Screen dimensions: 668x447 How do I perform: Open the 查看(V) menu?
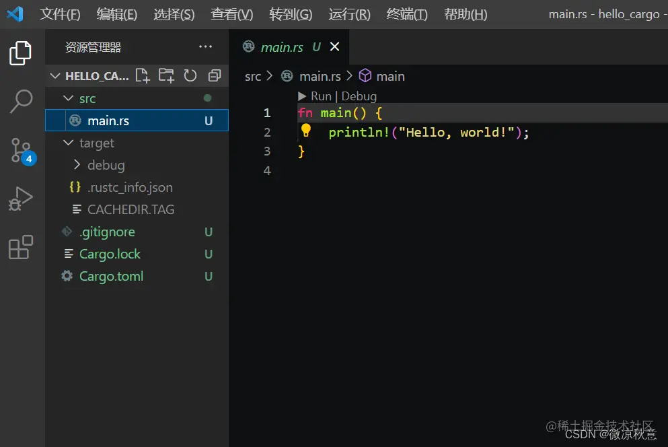(x=232, y=14)
